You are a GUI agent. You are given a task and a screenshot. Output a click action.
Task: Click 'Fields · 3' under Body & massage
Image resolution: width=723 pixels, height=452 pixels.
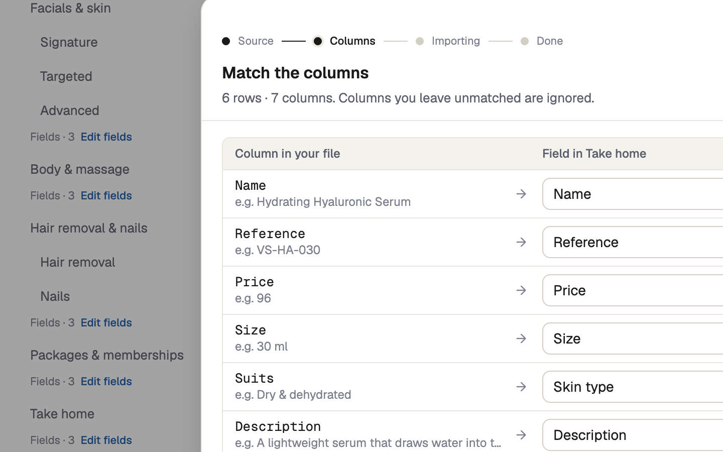click(52, 195)
